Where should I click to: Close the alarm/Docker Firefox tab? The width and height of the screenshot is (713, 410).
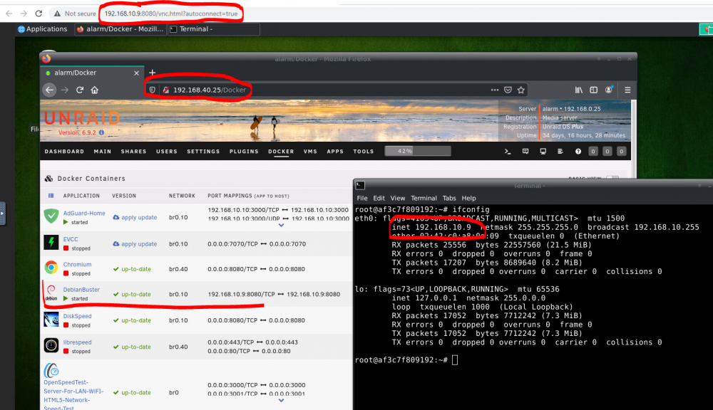[136, 73]
